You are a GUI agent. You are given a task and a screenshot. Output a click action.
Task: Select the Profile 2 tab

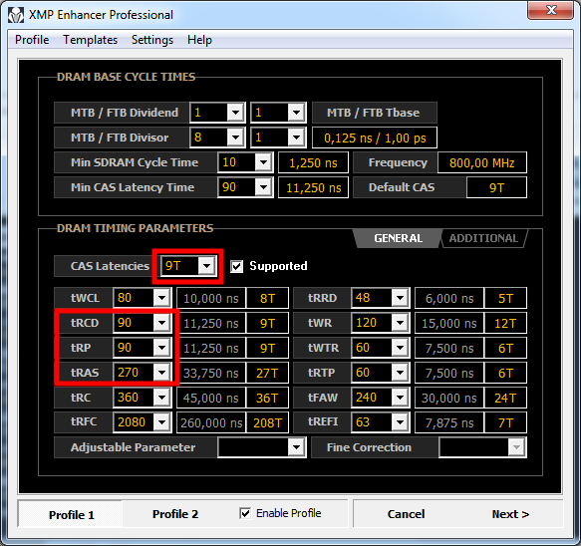click(x=175, y=514)
